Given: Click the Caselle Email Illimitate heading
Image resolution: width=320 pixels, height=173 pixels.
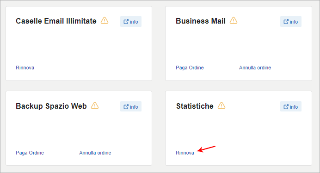Looking at the screenshot, I should click(56, 21).
